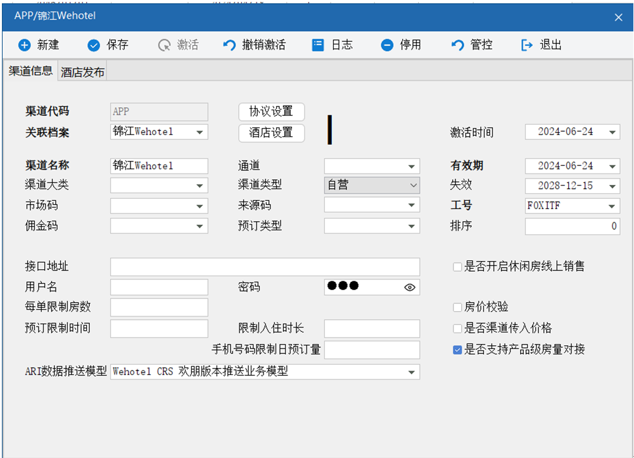Image resolution: width=634 pixels, height=458 pixels.
Task: Show password with the eye icon
Action: tap(410, 288)
